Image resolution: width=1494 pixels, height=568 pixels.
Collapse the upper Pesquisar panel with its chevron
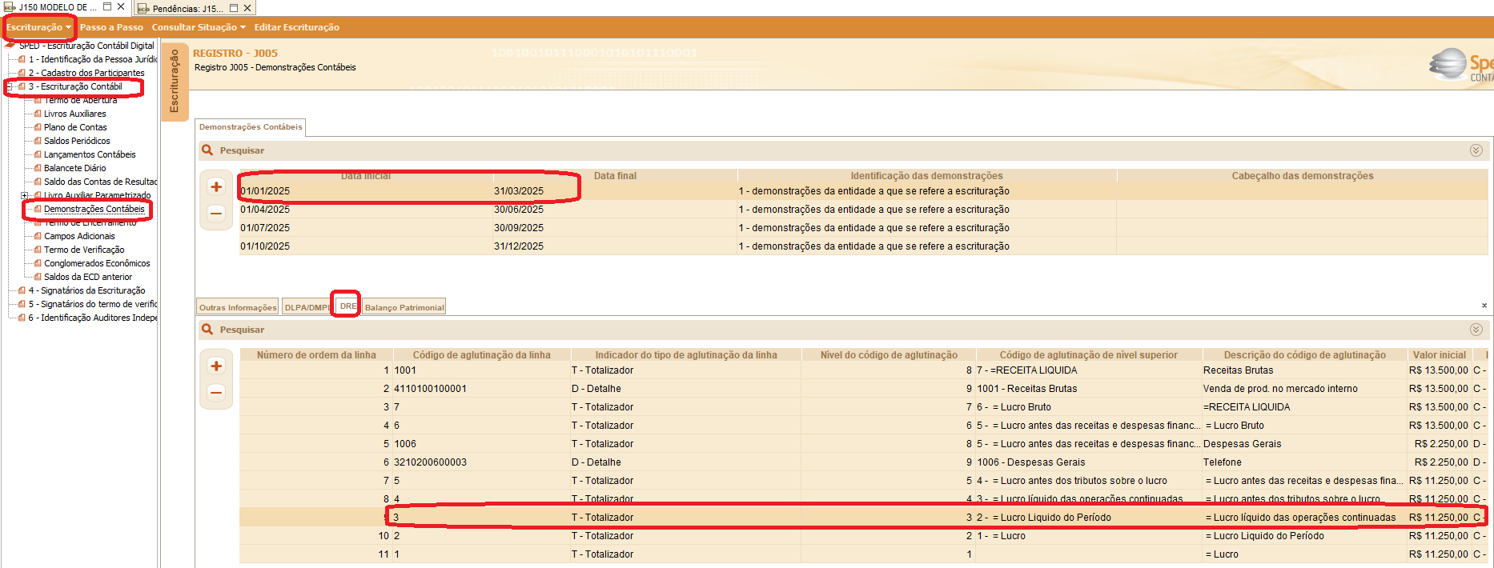pos(1476,150)
